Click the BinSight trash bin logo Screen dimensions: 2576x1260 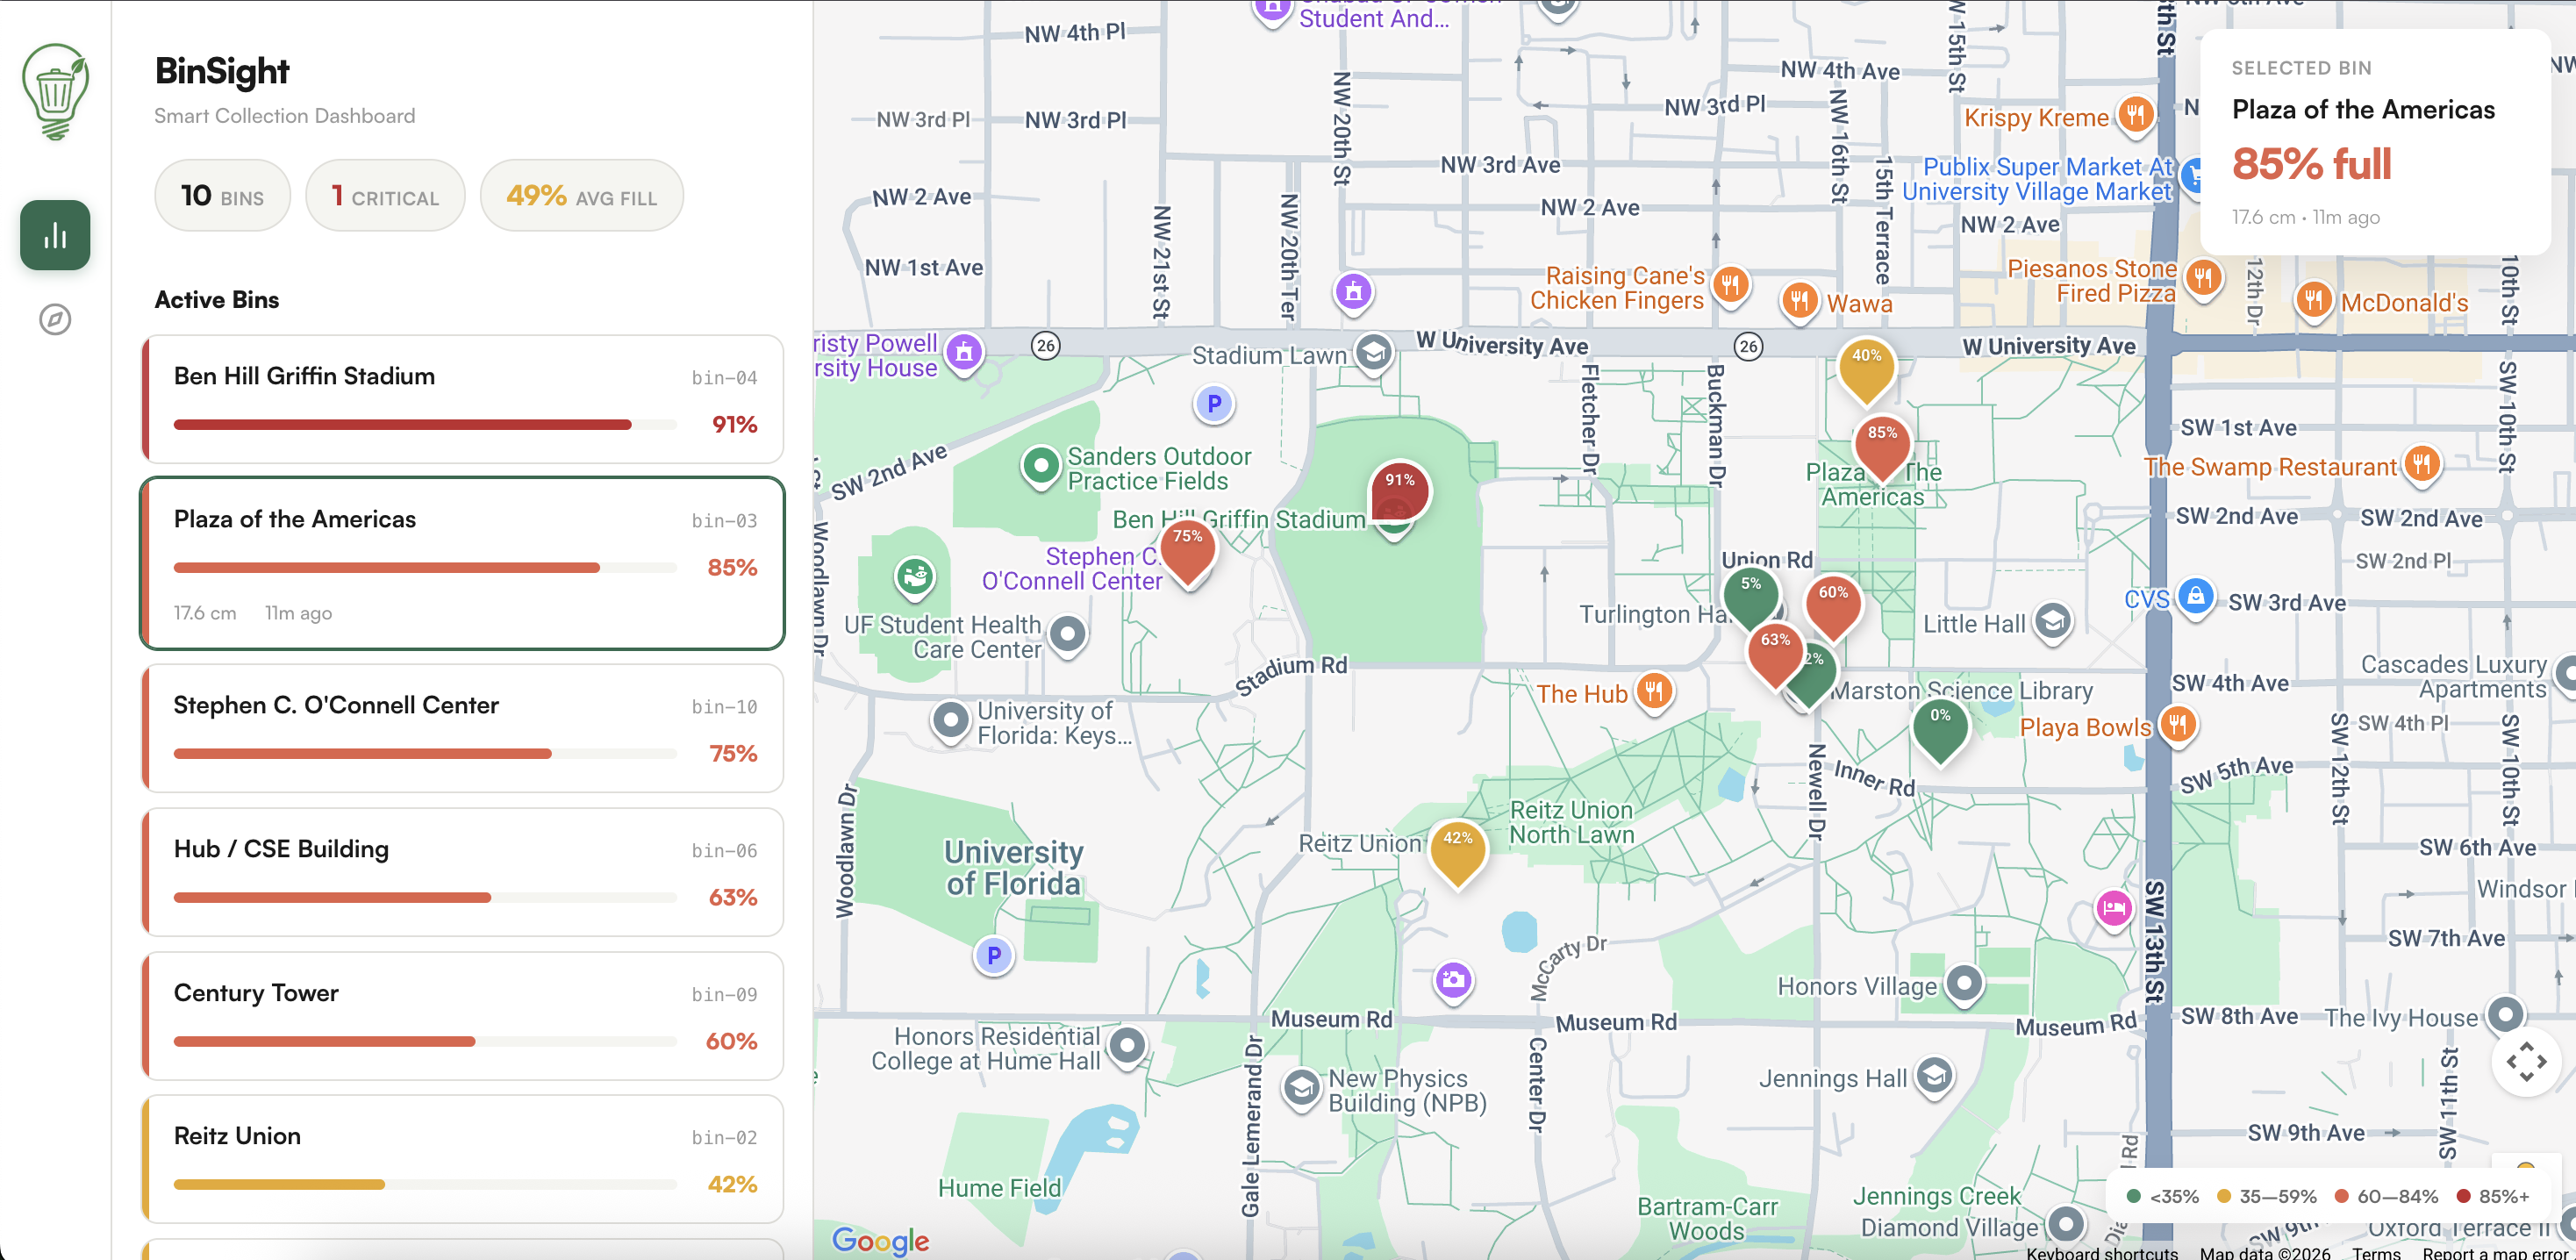[55, 91]
